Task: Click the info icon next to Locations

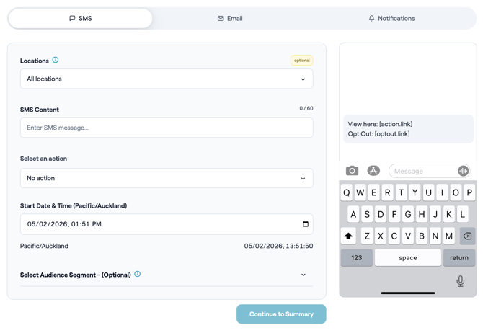Action: pos(56,61)
